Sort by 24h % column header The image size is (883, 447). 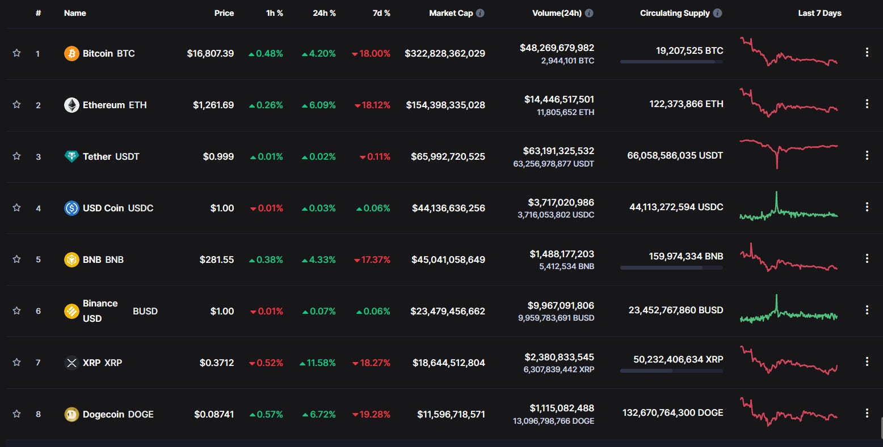324,13
